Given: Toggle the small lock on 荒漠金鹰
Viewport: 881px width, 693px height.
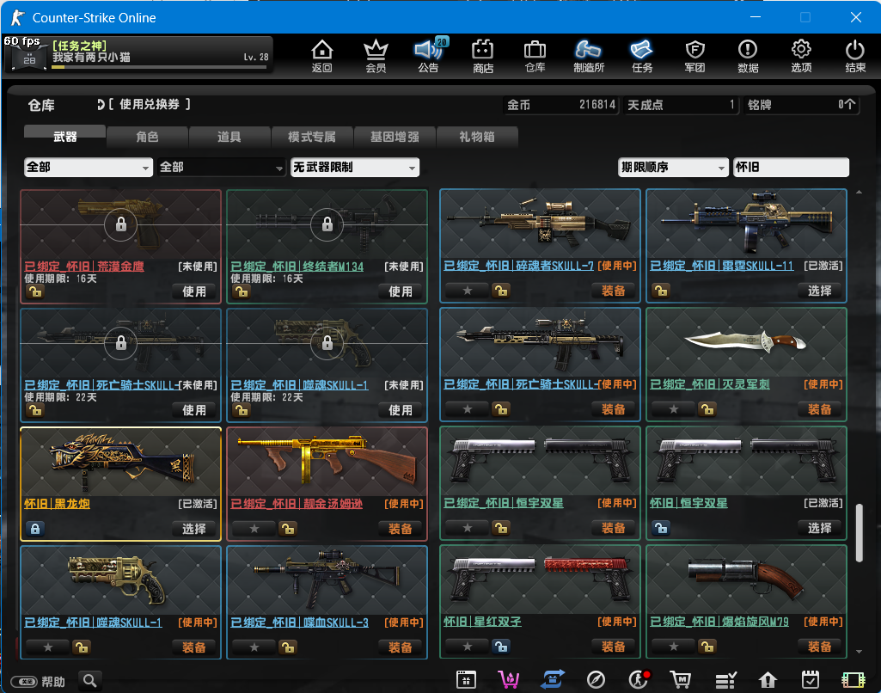Looking at the screenshot, I should tap(35, 291).
